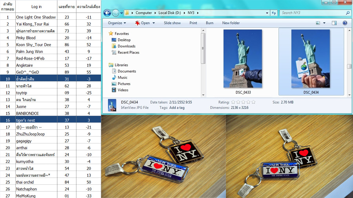Click the file list scroll down arrow
This screenshot has height=198, width=353.
click(349, 95)
